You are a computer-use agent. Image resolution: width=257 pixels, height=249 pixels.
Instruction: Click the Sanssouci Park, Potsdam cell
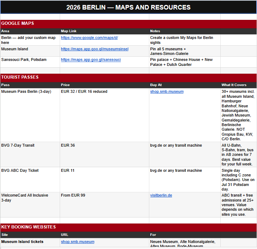click(x=30, y=62)
